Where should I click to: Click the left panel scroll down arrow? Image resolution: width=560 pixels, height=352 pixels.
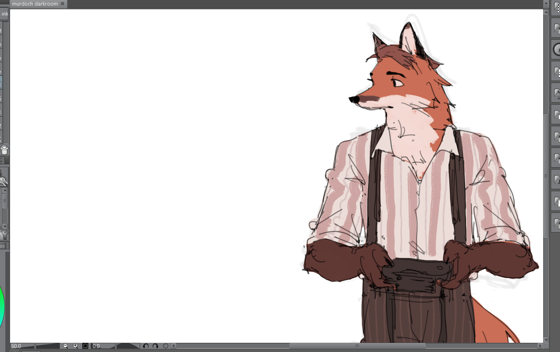click(5, 227)
